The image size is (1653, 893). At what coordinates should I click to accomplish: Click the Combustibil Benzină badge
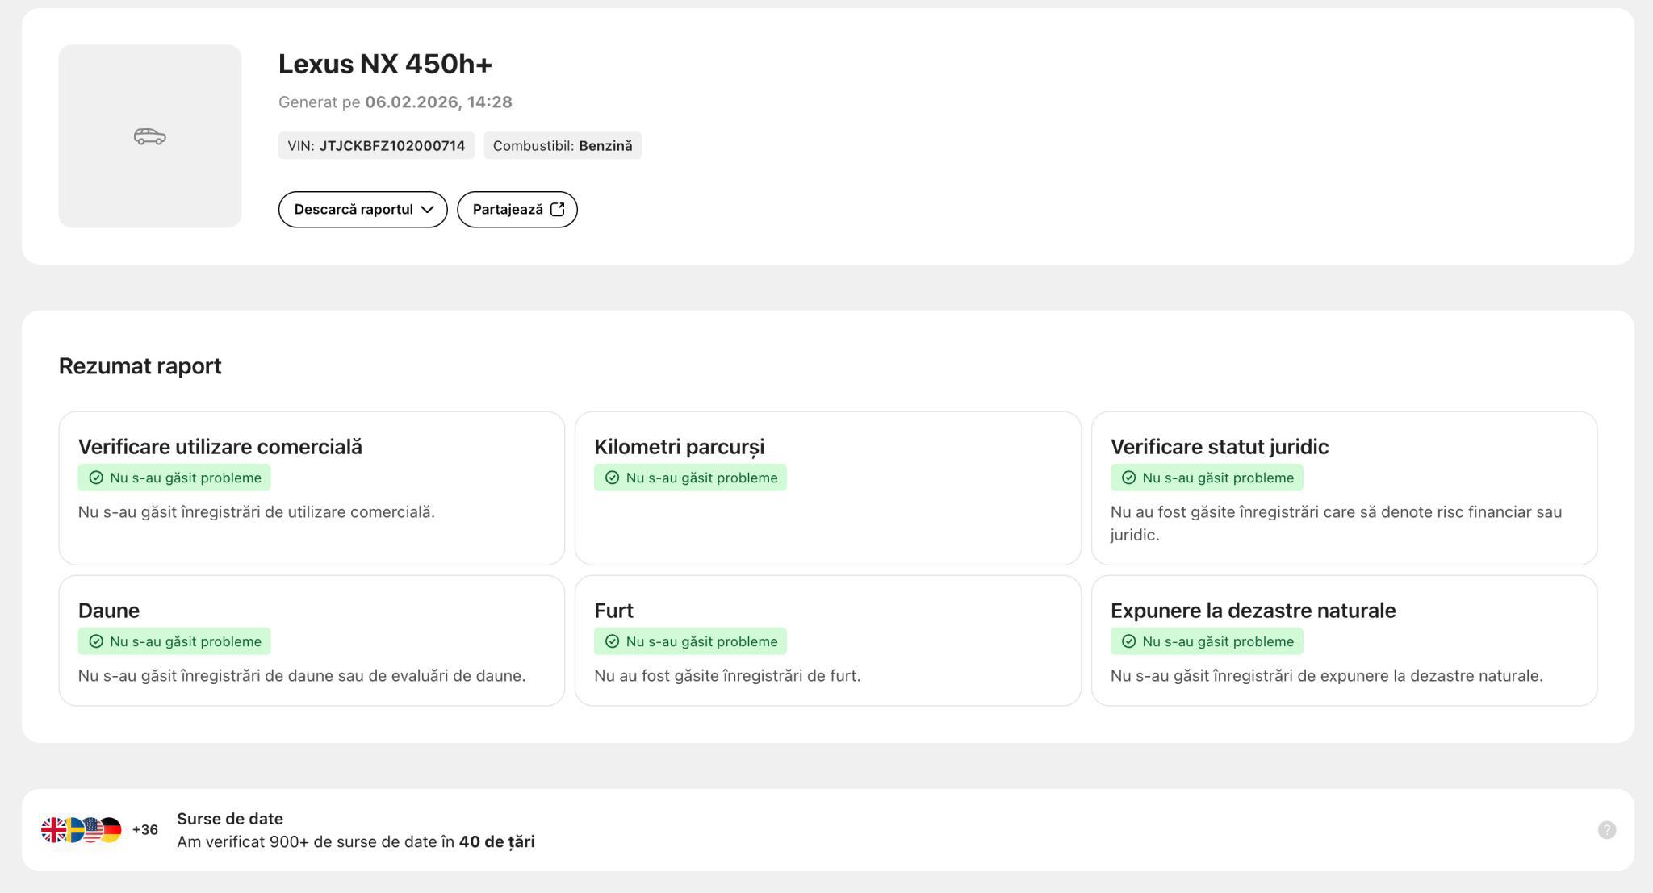pos(563,146)
